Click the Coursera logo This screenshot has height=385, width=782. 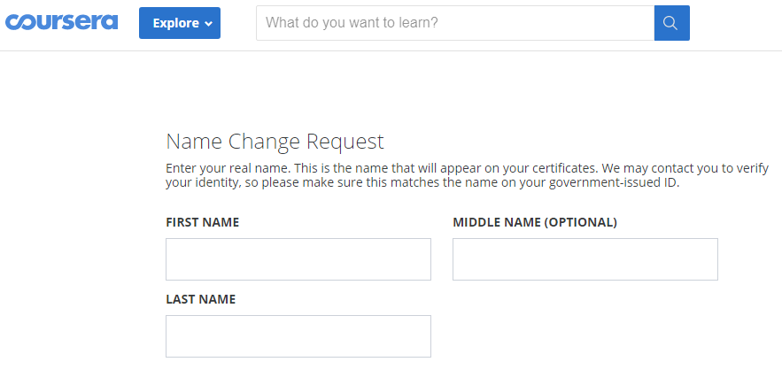tap(62, 22)
